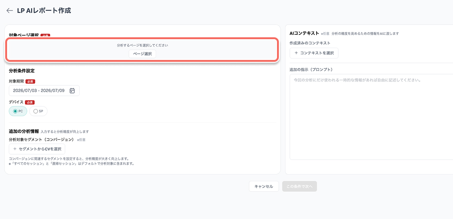Click the 分析条件設定 heading
Image resolution: width=453 pixels, height=219 pixels.
(x=22, y=70)
